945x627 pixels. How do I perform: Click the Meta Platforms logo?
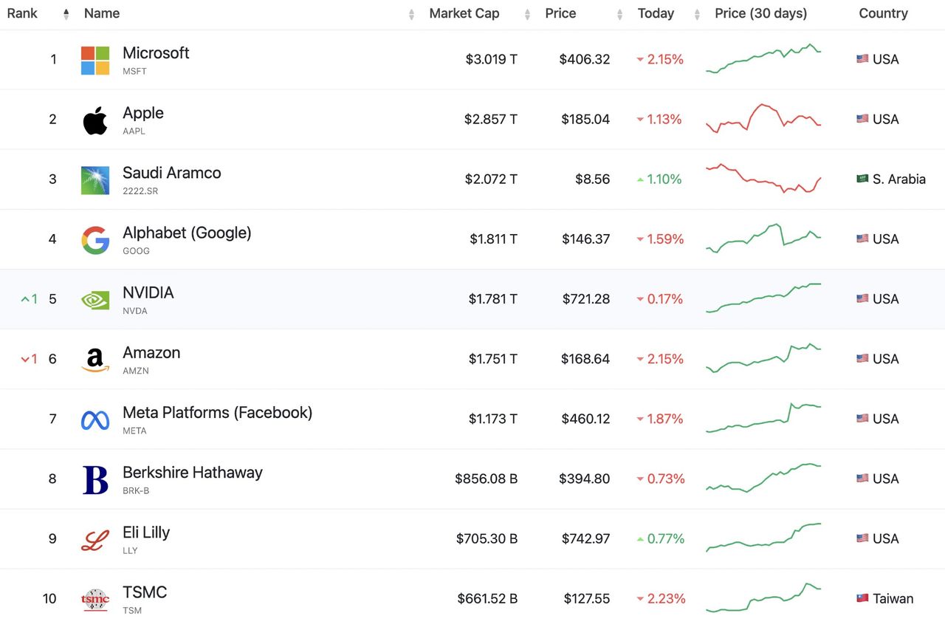(95, 419)
